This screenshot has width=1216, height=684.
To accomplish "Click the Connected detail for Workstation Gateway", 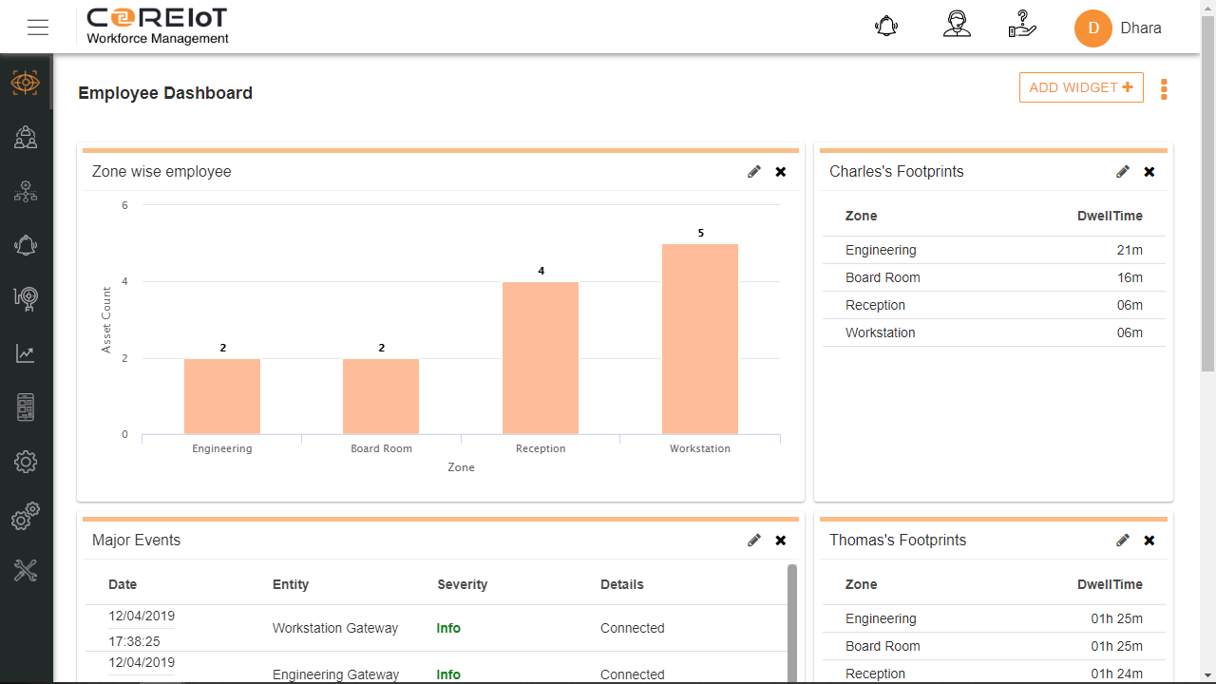I will pyautogui.click(x=633, y=628).
